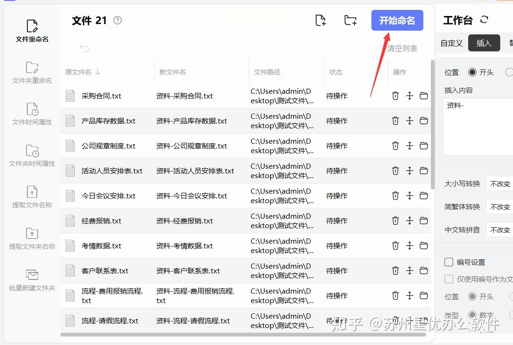Viewport: 513px width, 345px height.
Task: Refresh the 工作台 panel
Action: pos(484,20)
